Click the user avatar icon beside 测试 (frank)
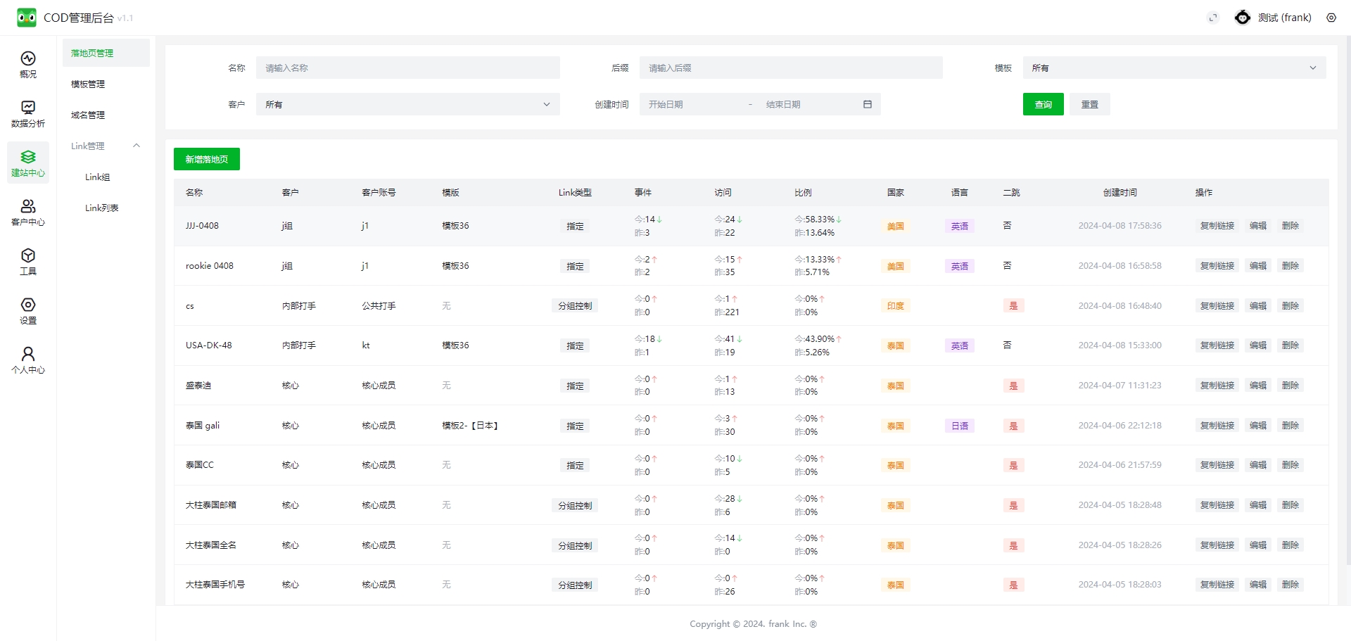 click(x=1243, y=18)
